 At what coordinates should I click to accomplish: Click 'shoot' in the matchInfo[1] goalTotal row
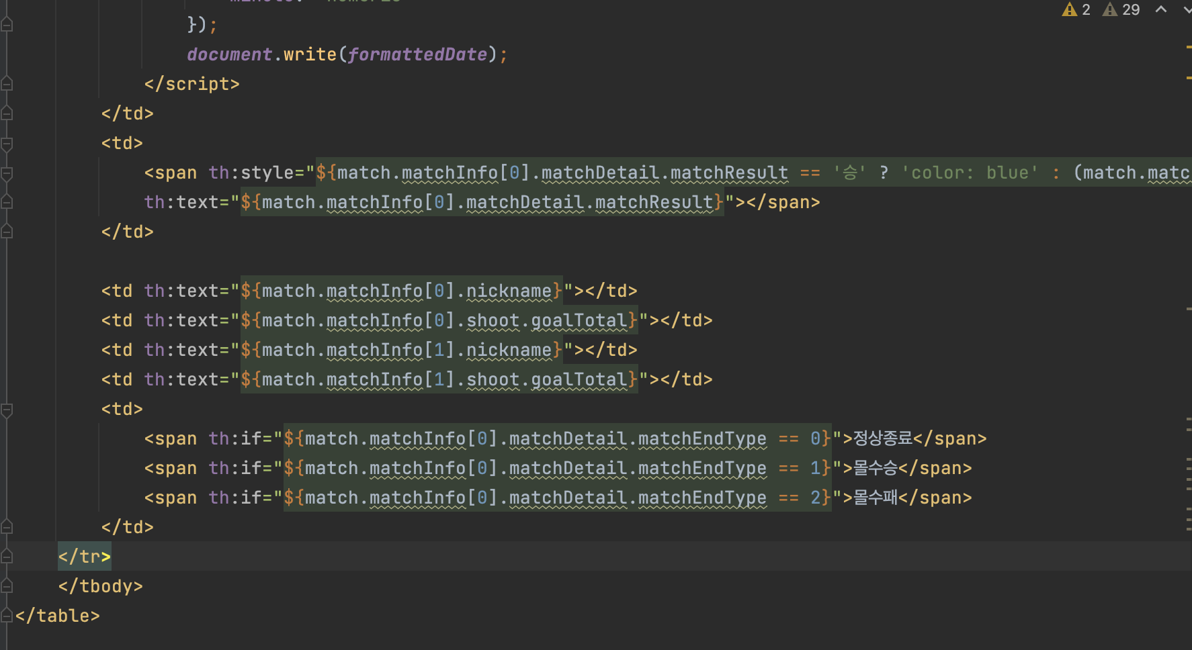click(493, 379)
